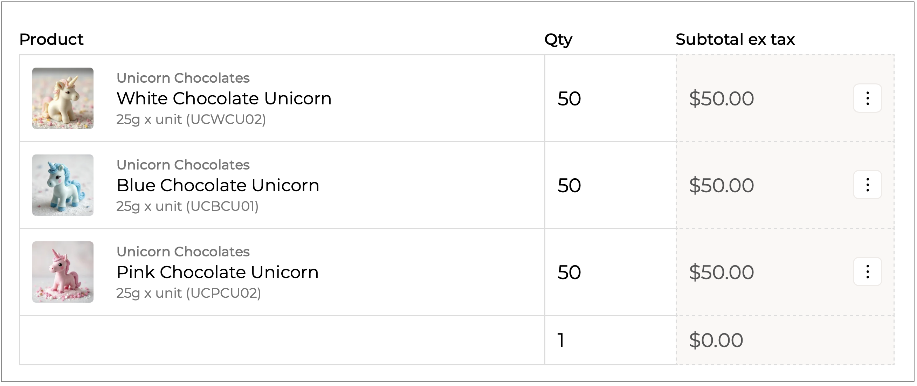Open options menu for White Chocolate Unicorn
The height and width of the screenshot is (386, 917).
(x=867, y=98)
